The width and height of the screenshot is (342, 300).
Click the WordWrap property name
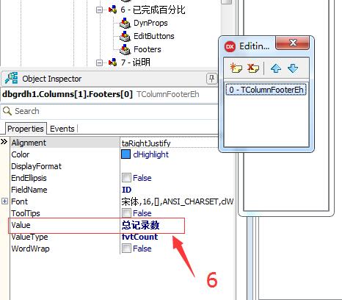[30, 249]
